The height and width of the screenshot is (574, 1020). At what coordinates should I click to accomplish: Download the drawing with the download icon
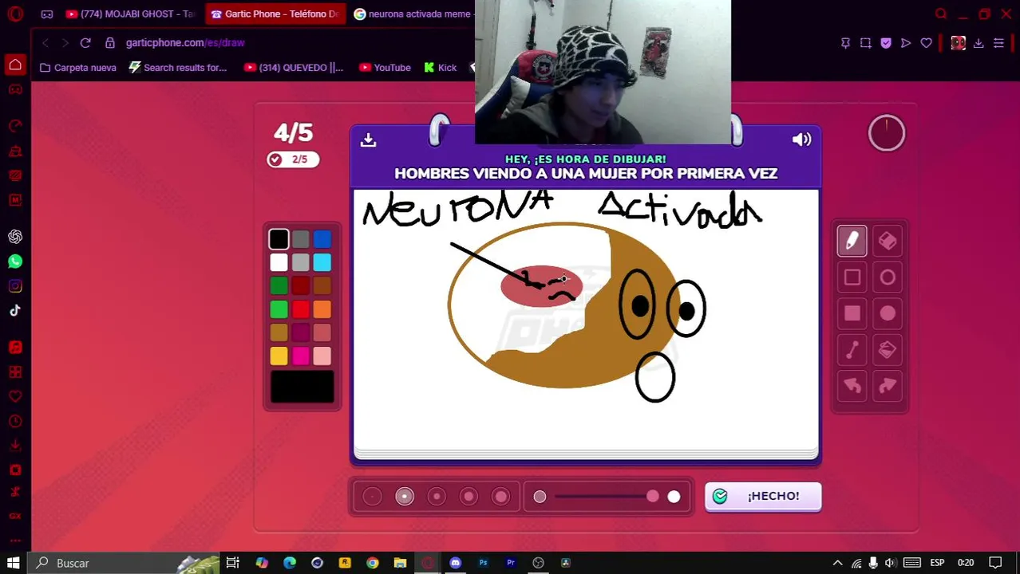[368, 140]
